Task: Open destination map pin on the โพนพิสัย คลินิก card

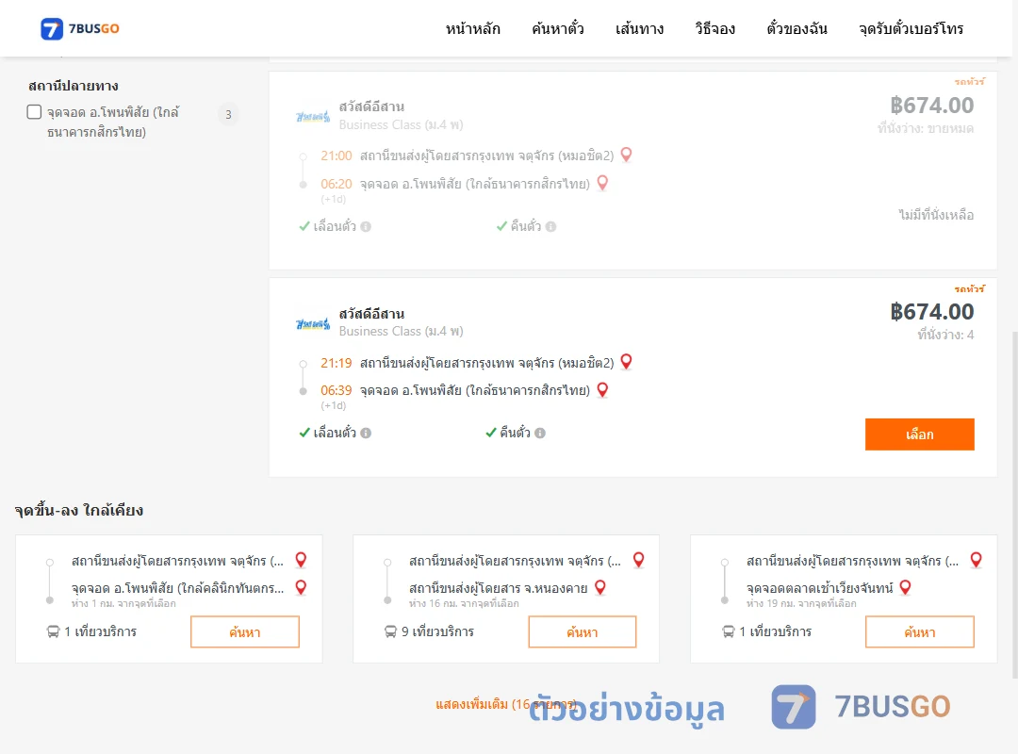Action: click(x=302, y=587)
